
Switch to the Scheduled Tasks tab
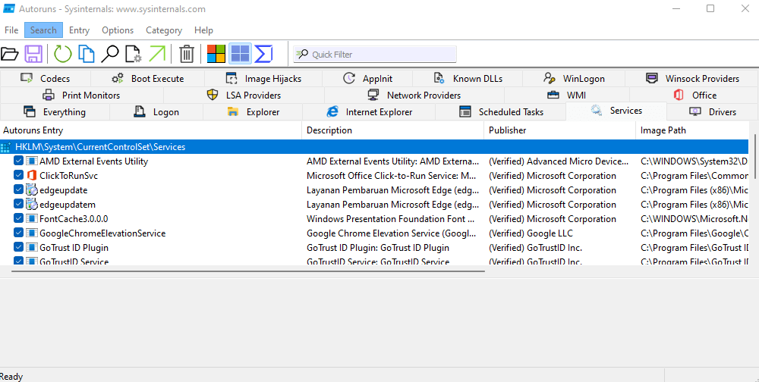tap(501, 112)
